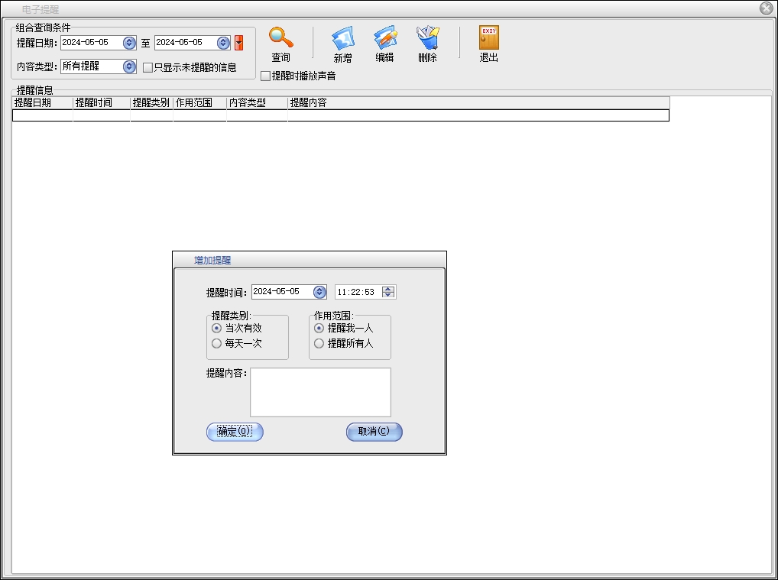The width and height of the screenshot is (778, 580).
Task: Choose the 当次有效 radio option
Action: click(216, 328)
